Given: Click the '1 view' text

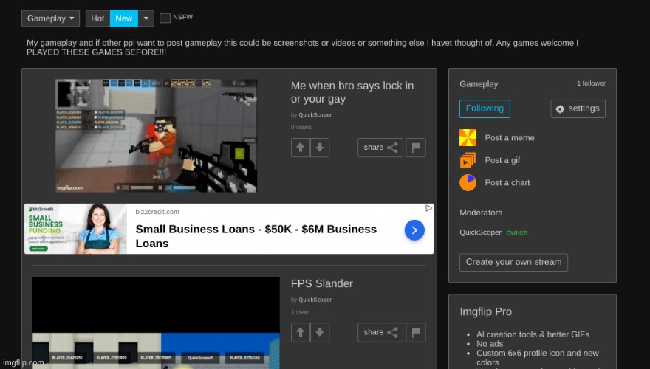Looking at the screenshot, I should point(300,312).
